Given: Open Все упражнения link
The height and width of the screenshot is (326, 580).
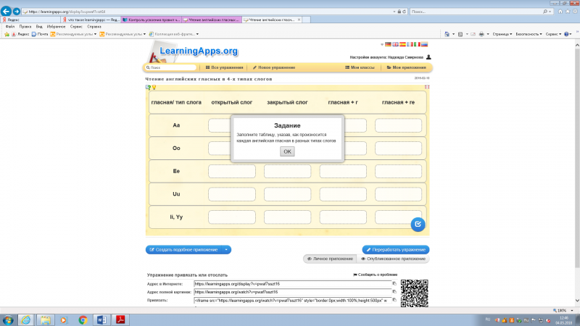Looking at the screenshot, I should pyautogui.click(x=225, y=67).
